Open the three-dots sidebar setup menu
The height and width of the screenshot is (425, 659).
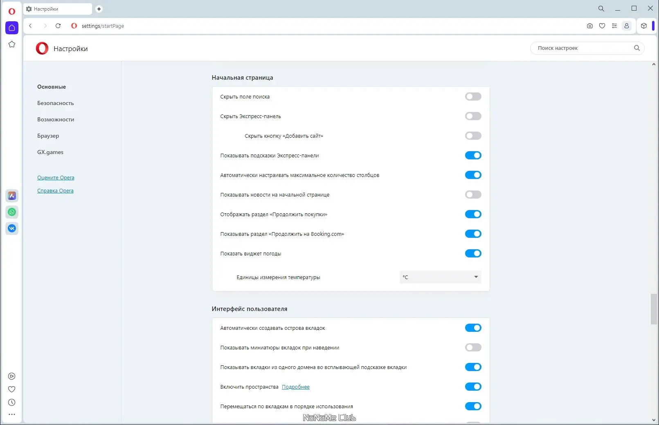point(12,414)
